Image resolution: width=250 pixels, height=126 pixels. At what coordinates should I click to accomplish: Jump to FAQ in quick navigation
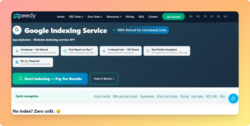click(x=222, y=96)
